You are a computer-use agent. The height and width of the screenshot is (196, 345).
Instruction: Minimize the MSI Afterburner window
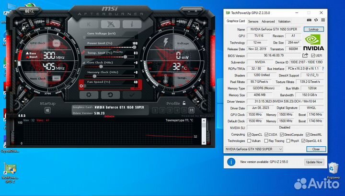[x=189, y=11]
